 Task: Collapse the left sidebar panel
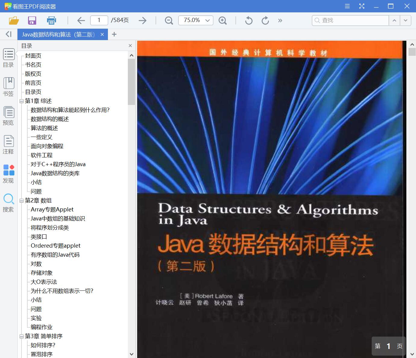coord(8,34)
